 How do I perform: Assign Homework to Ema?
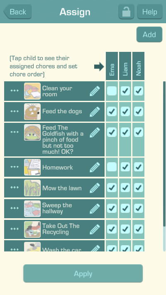(112, 167)
